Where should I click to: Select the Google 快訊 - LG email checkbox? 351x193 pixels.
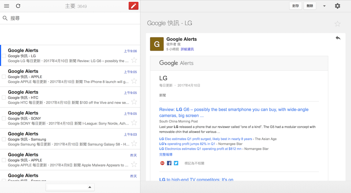(4, 56)
